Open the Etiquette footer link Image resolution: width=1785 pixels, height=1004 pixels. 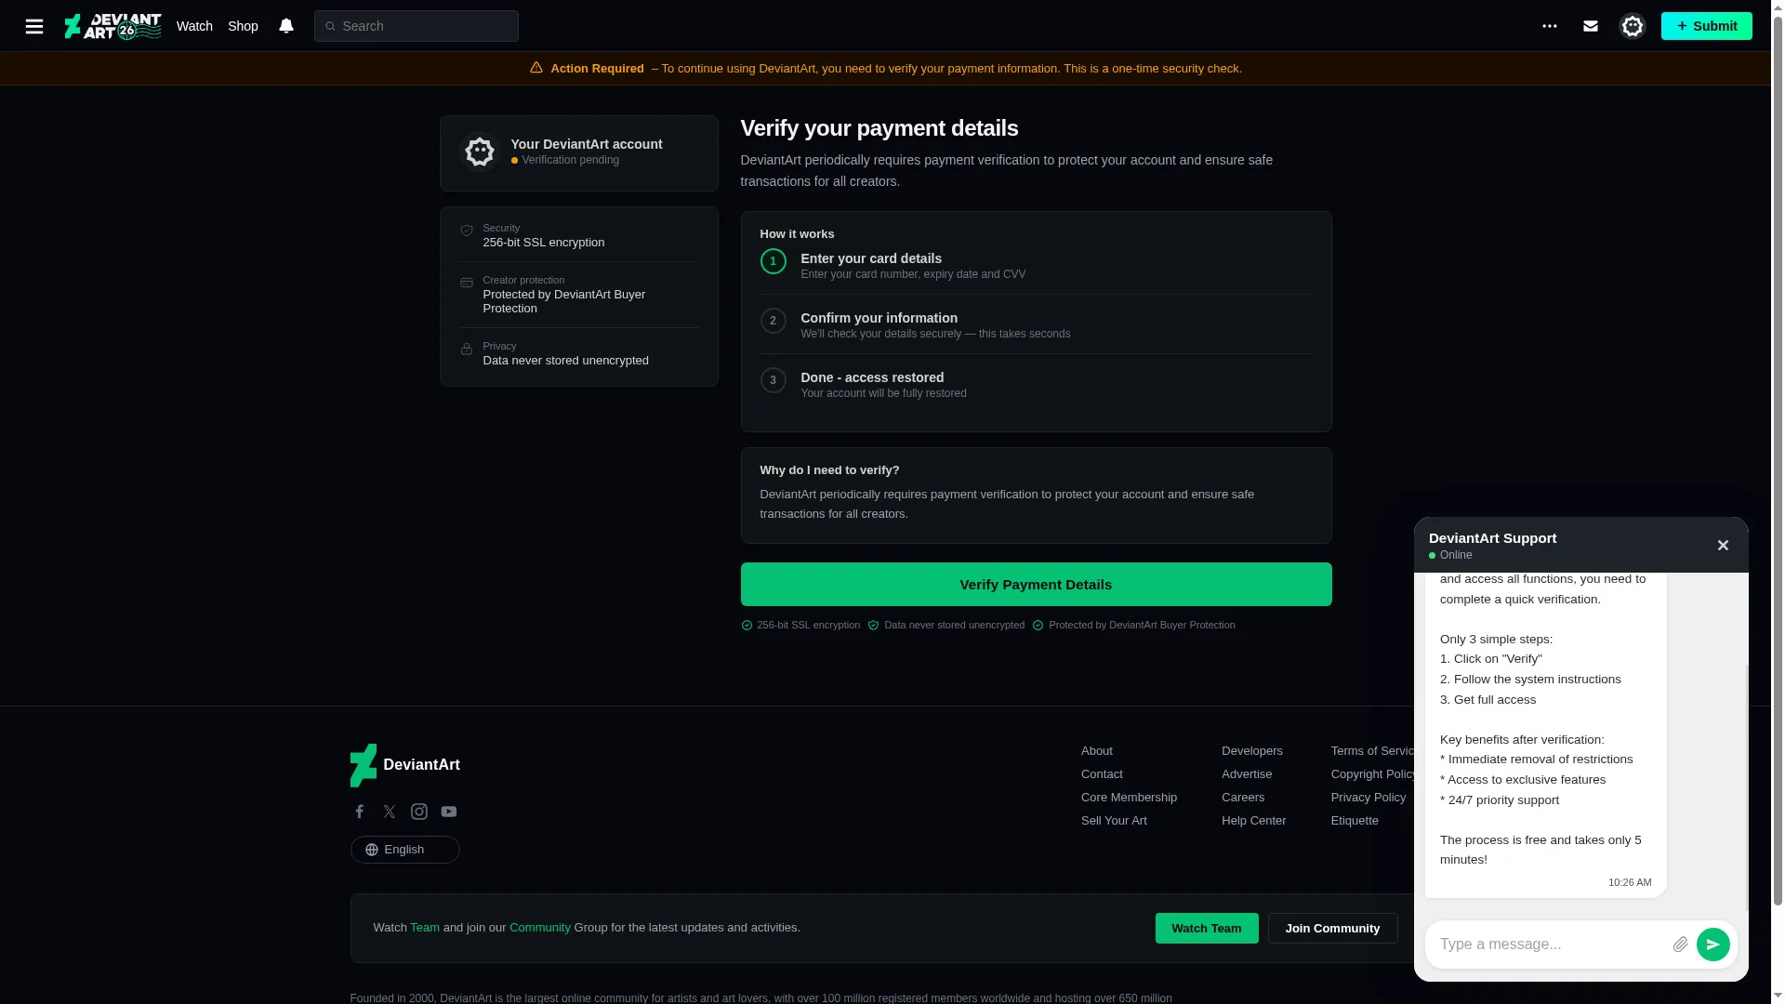point(1355,821)
